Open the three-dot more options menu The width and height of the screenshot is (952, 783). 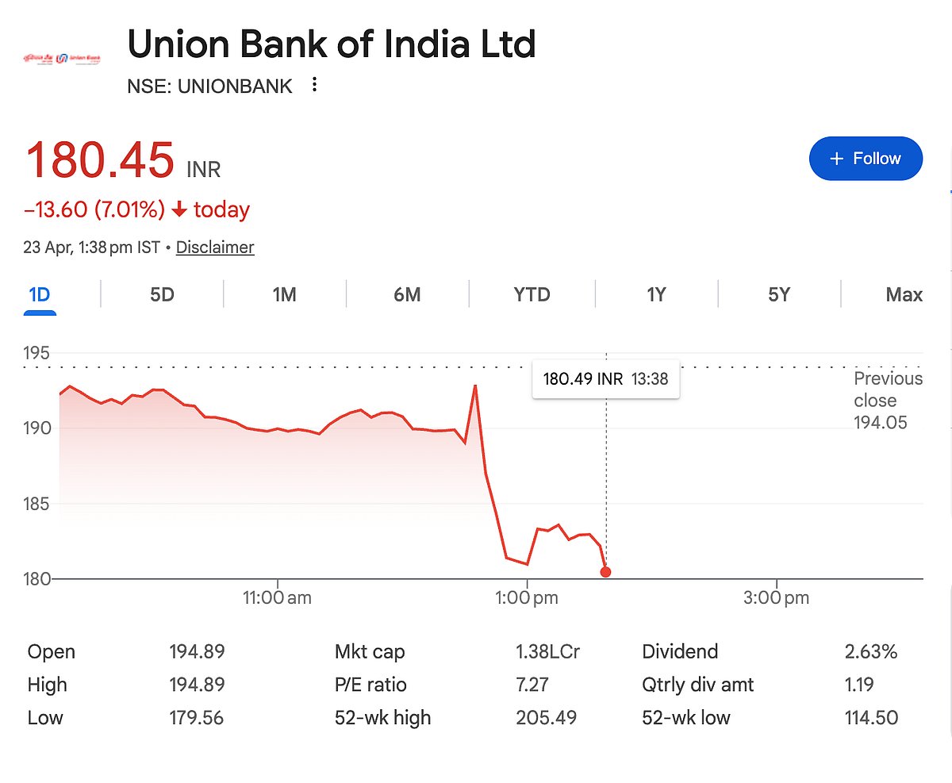(315, 85)
